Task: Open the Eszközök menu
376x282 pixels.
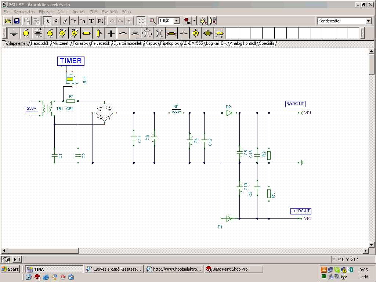Action: click(x=109, y=12)
